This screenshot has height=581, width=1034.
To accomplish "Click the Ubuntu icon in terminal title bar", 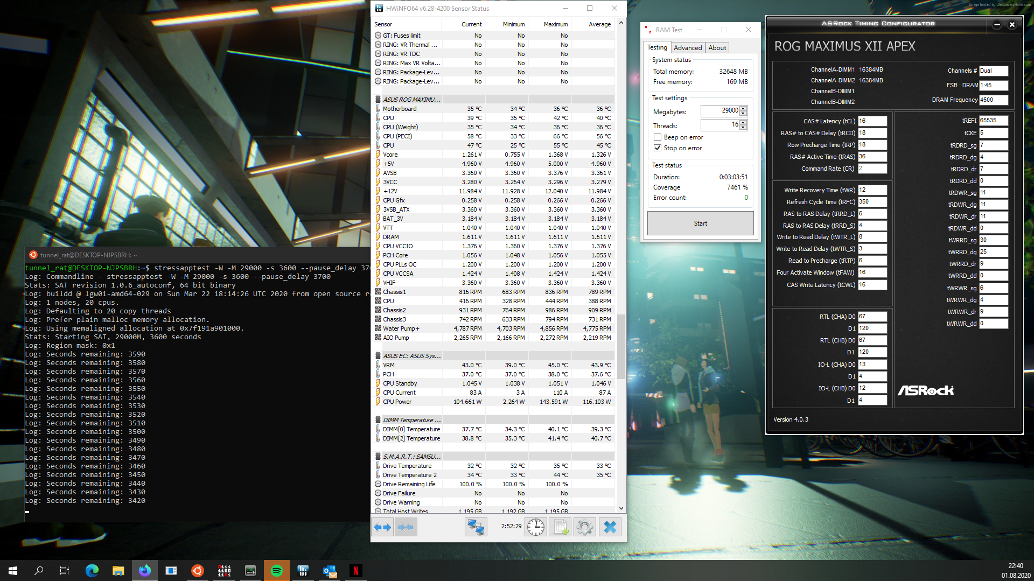I will coord(33,255).
